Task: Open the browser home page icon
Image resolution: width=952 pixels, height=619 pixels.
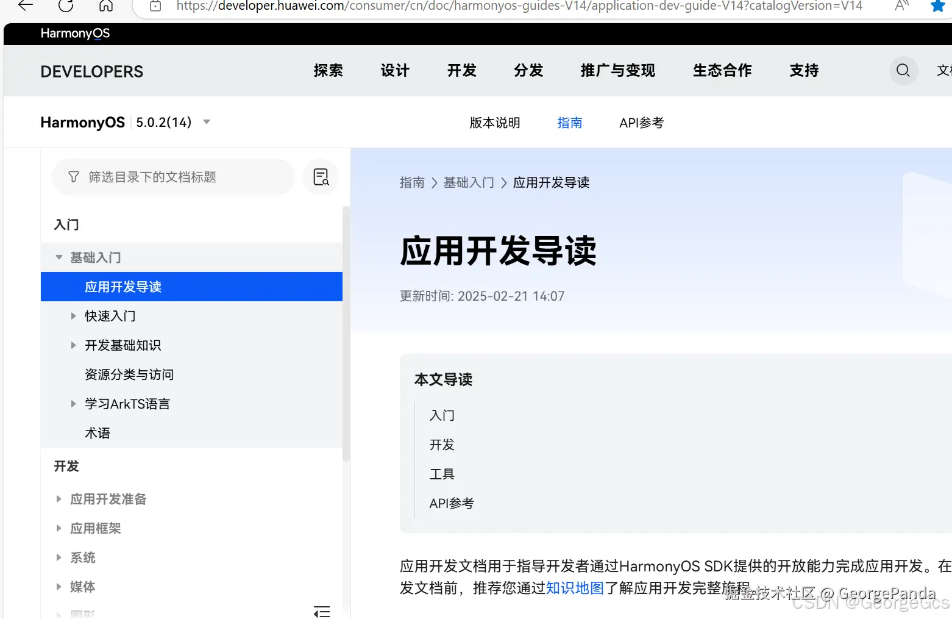Action: click(x=106, y=5)
